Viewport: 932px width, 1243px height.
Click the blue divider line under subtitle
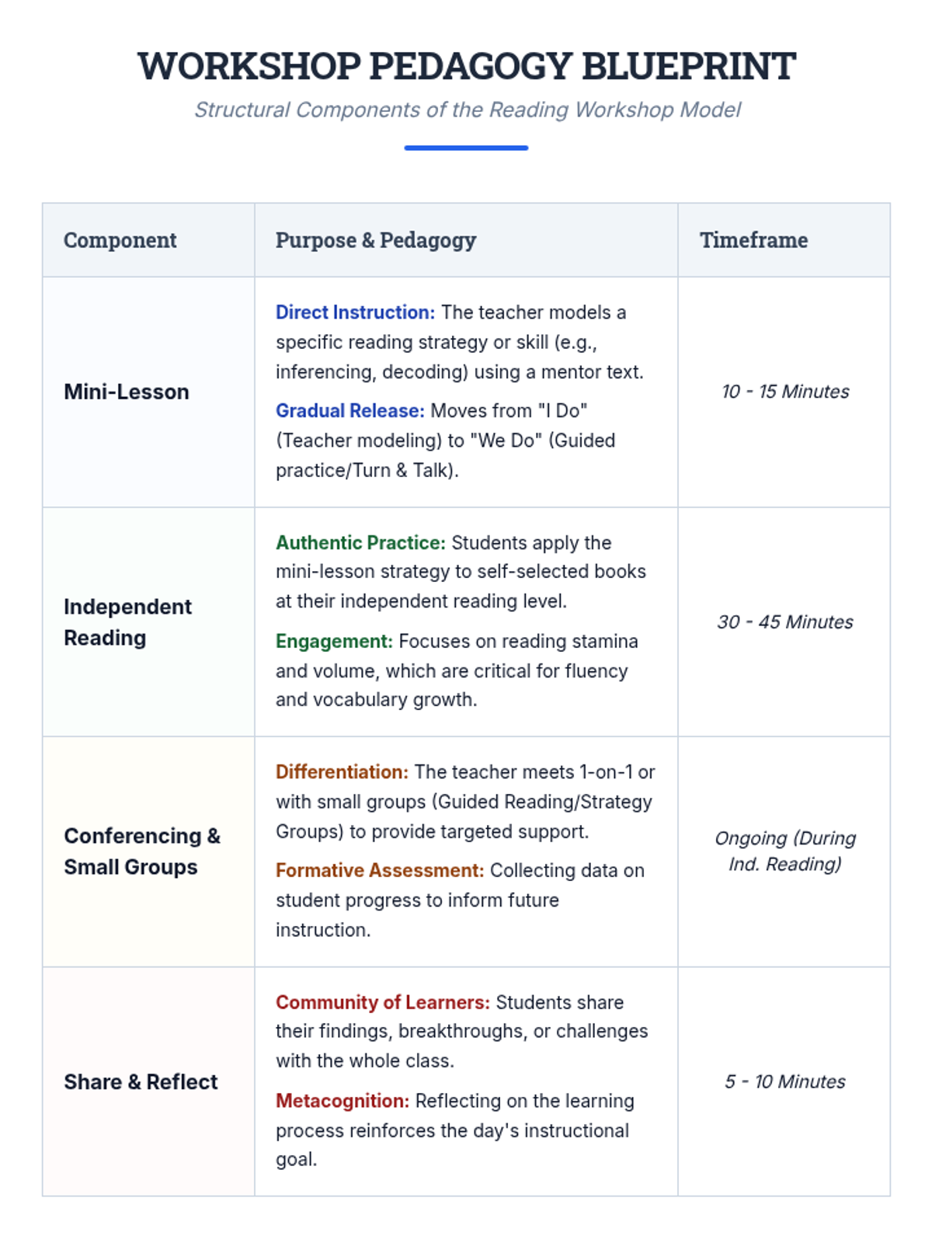[466, 148]
